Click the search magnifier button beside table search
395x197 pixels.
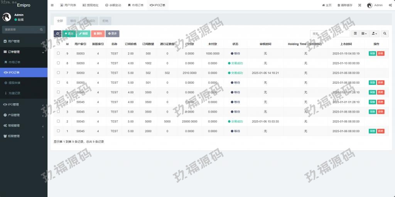pyautogui.click(x=385, y=34)
